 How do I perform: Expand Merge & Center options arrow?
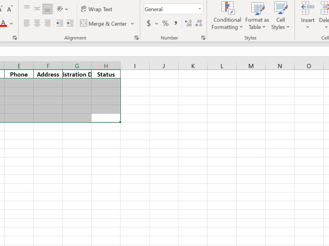132,24
